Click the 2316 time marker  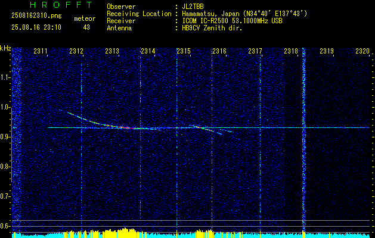click(x=219, y=51)
